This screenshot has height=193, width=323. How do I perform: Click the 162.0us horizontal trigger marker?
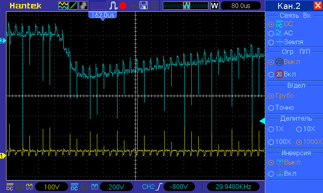pyautogui.click(x=103, y=16)
